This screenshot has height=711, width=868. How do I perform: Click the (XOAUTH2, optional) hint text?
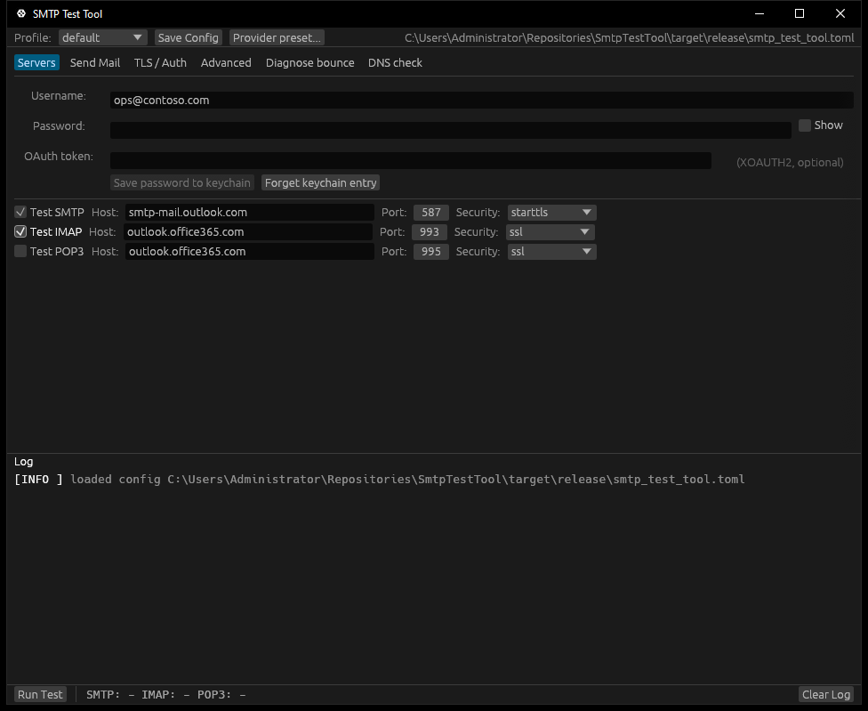tap(790, 162)
